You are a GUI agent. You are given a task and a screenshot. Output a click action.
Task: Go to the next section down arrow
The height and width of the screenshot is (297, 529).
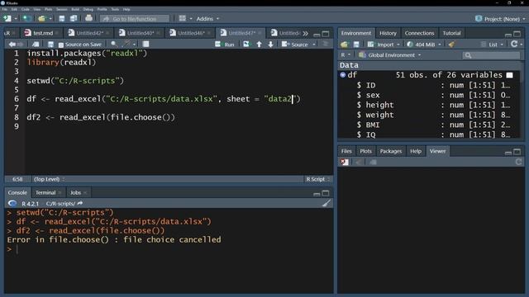pyautogui.click(x=270, y=44)
